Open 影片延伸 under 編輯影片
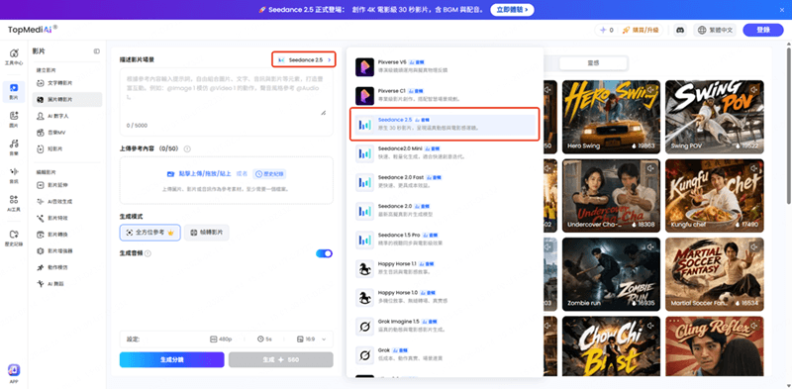The image size is (792, 389). pos(67,185)
